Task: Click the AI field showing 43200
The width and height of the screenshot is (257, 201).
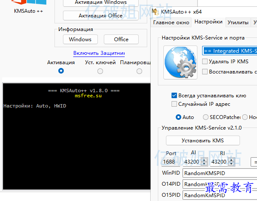Action: [x=192, y=162]
